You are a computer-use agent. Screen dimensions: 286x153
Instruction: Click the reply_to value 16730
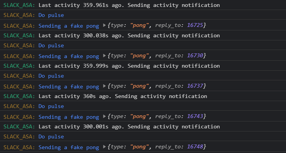click(195, 55)
